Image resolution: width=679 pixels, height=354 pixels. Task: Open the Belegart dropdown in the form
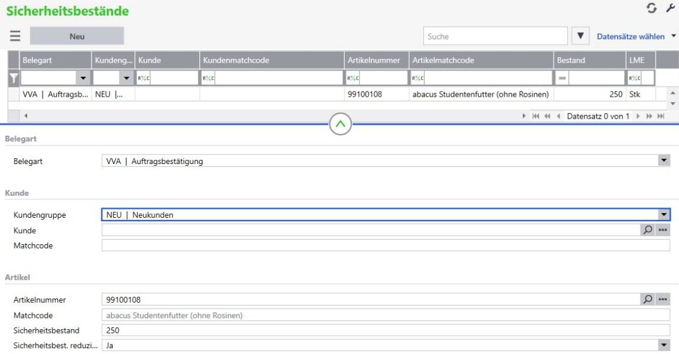click(664, 160)
